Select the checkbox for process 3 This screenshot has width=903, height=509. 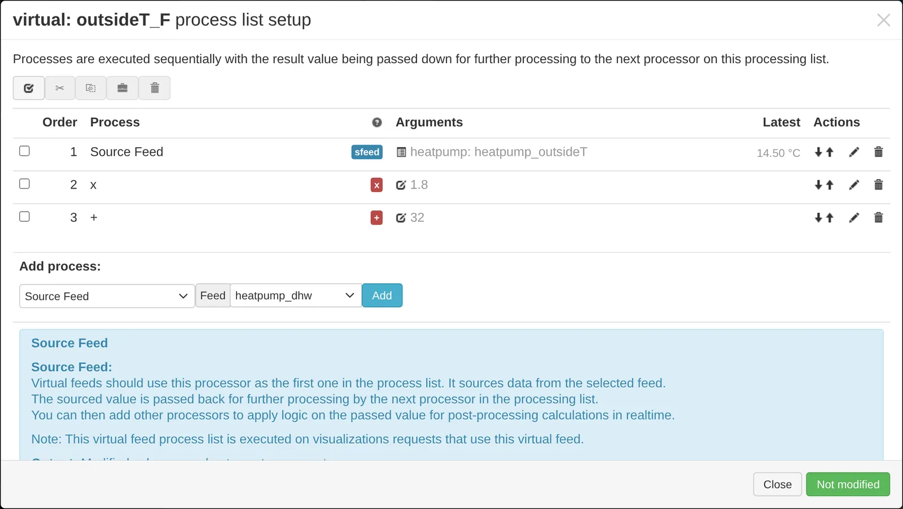pyautogui.click(x=24, y=216)
